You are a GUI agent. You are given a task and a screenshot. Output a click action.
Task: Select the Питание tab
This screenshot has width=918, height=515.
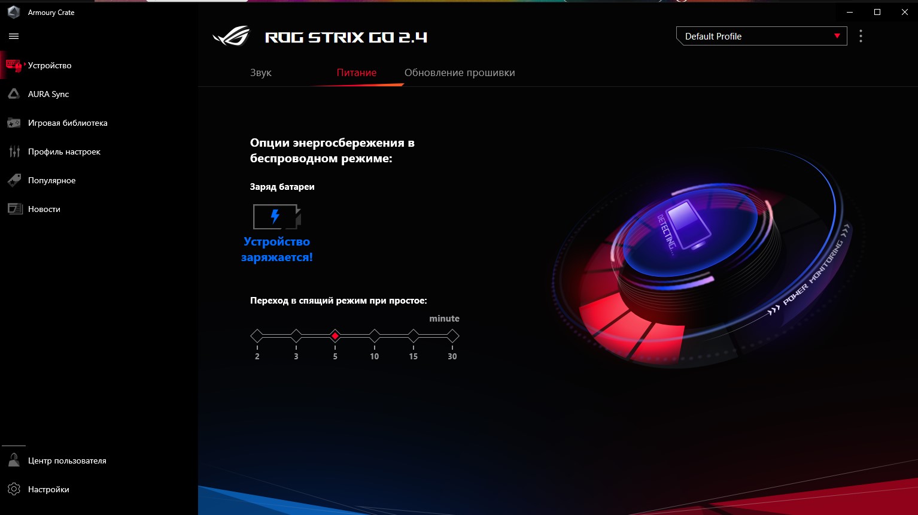357,72
